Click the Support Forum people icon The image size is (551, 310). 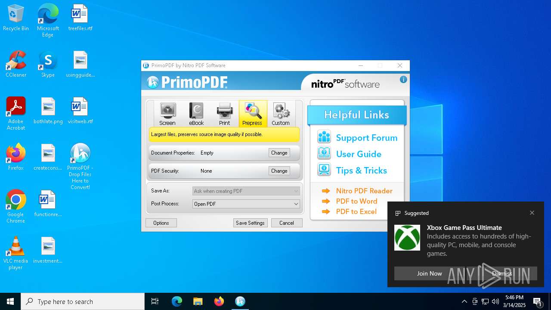click(x=324, y=137)
